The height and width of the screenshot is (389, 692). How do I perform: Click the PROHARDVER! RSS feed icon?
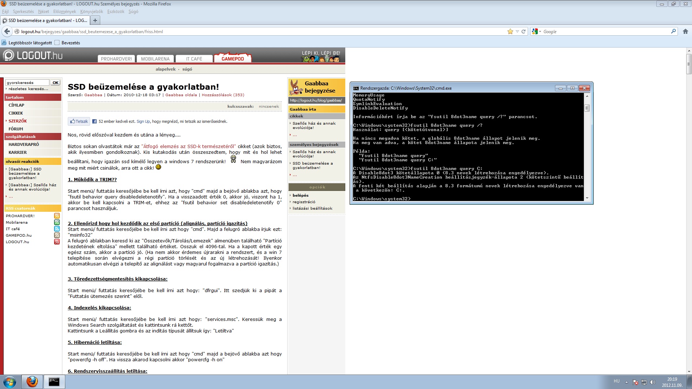[57, 216]
